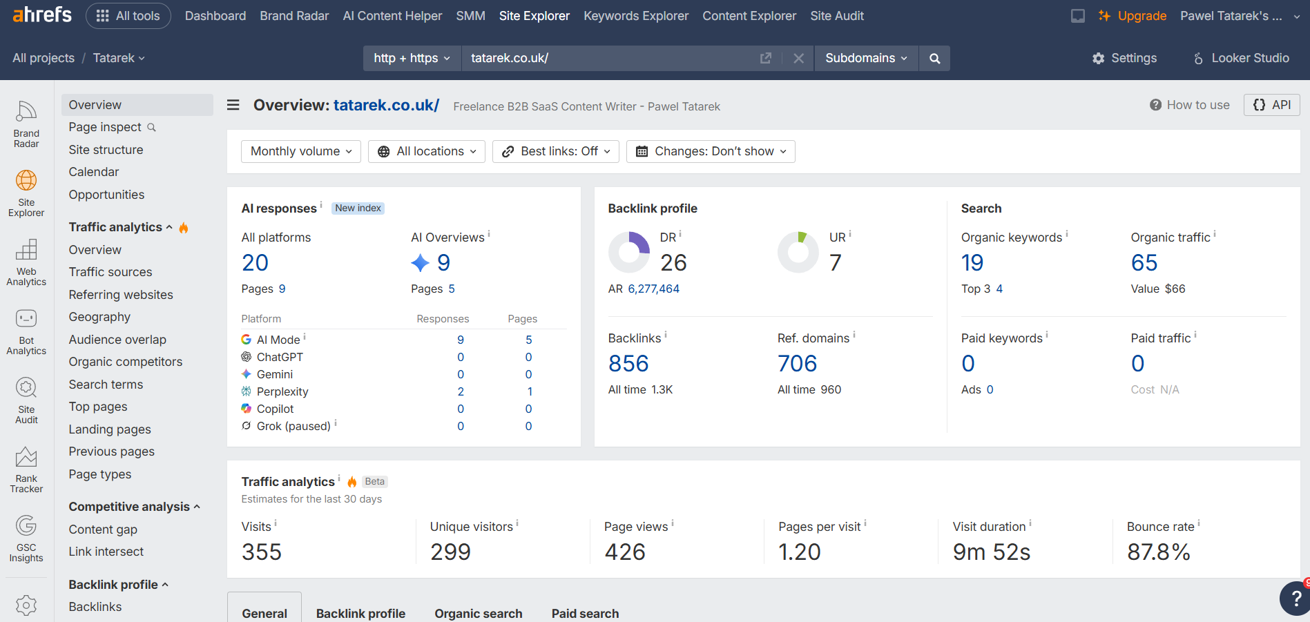
Task: Open Keywords Explorer in top menu
Action: tap(636, 16)
